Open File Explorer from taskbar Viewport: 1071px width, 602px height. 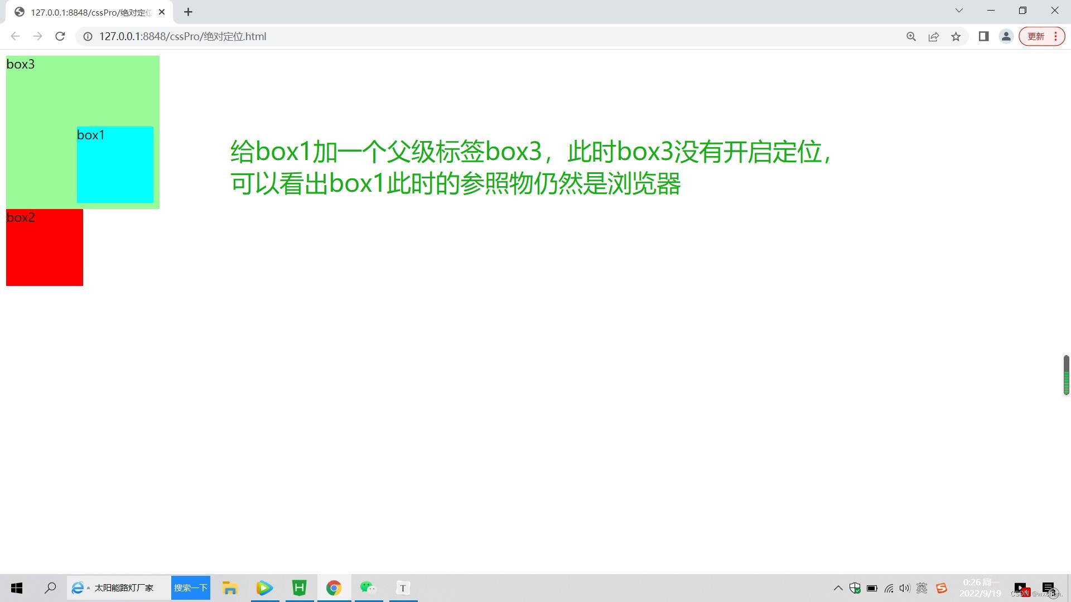(x=230, y=588)
